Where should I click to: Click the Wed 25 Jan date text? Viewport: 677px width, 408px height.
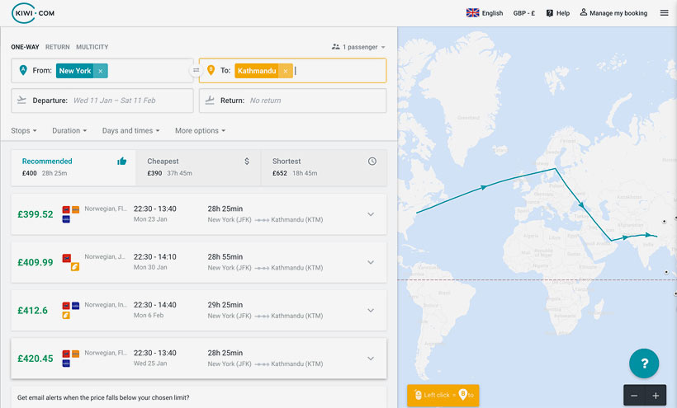click(x=150, y=363)
